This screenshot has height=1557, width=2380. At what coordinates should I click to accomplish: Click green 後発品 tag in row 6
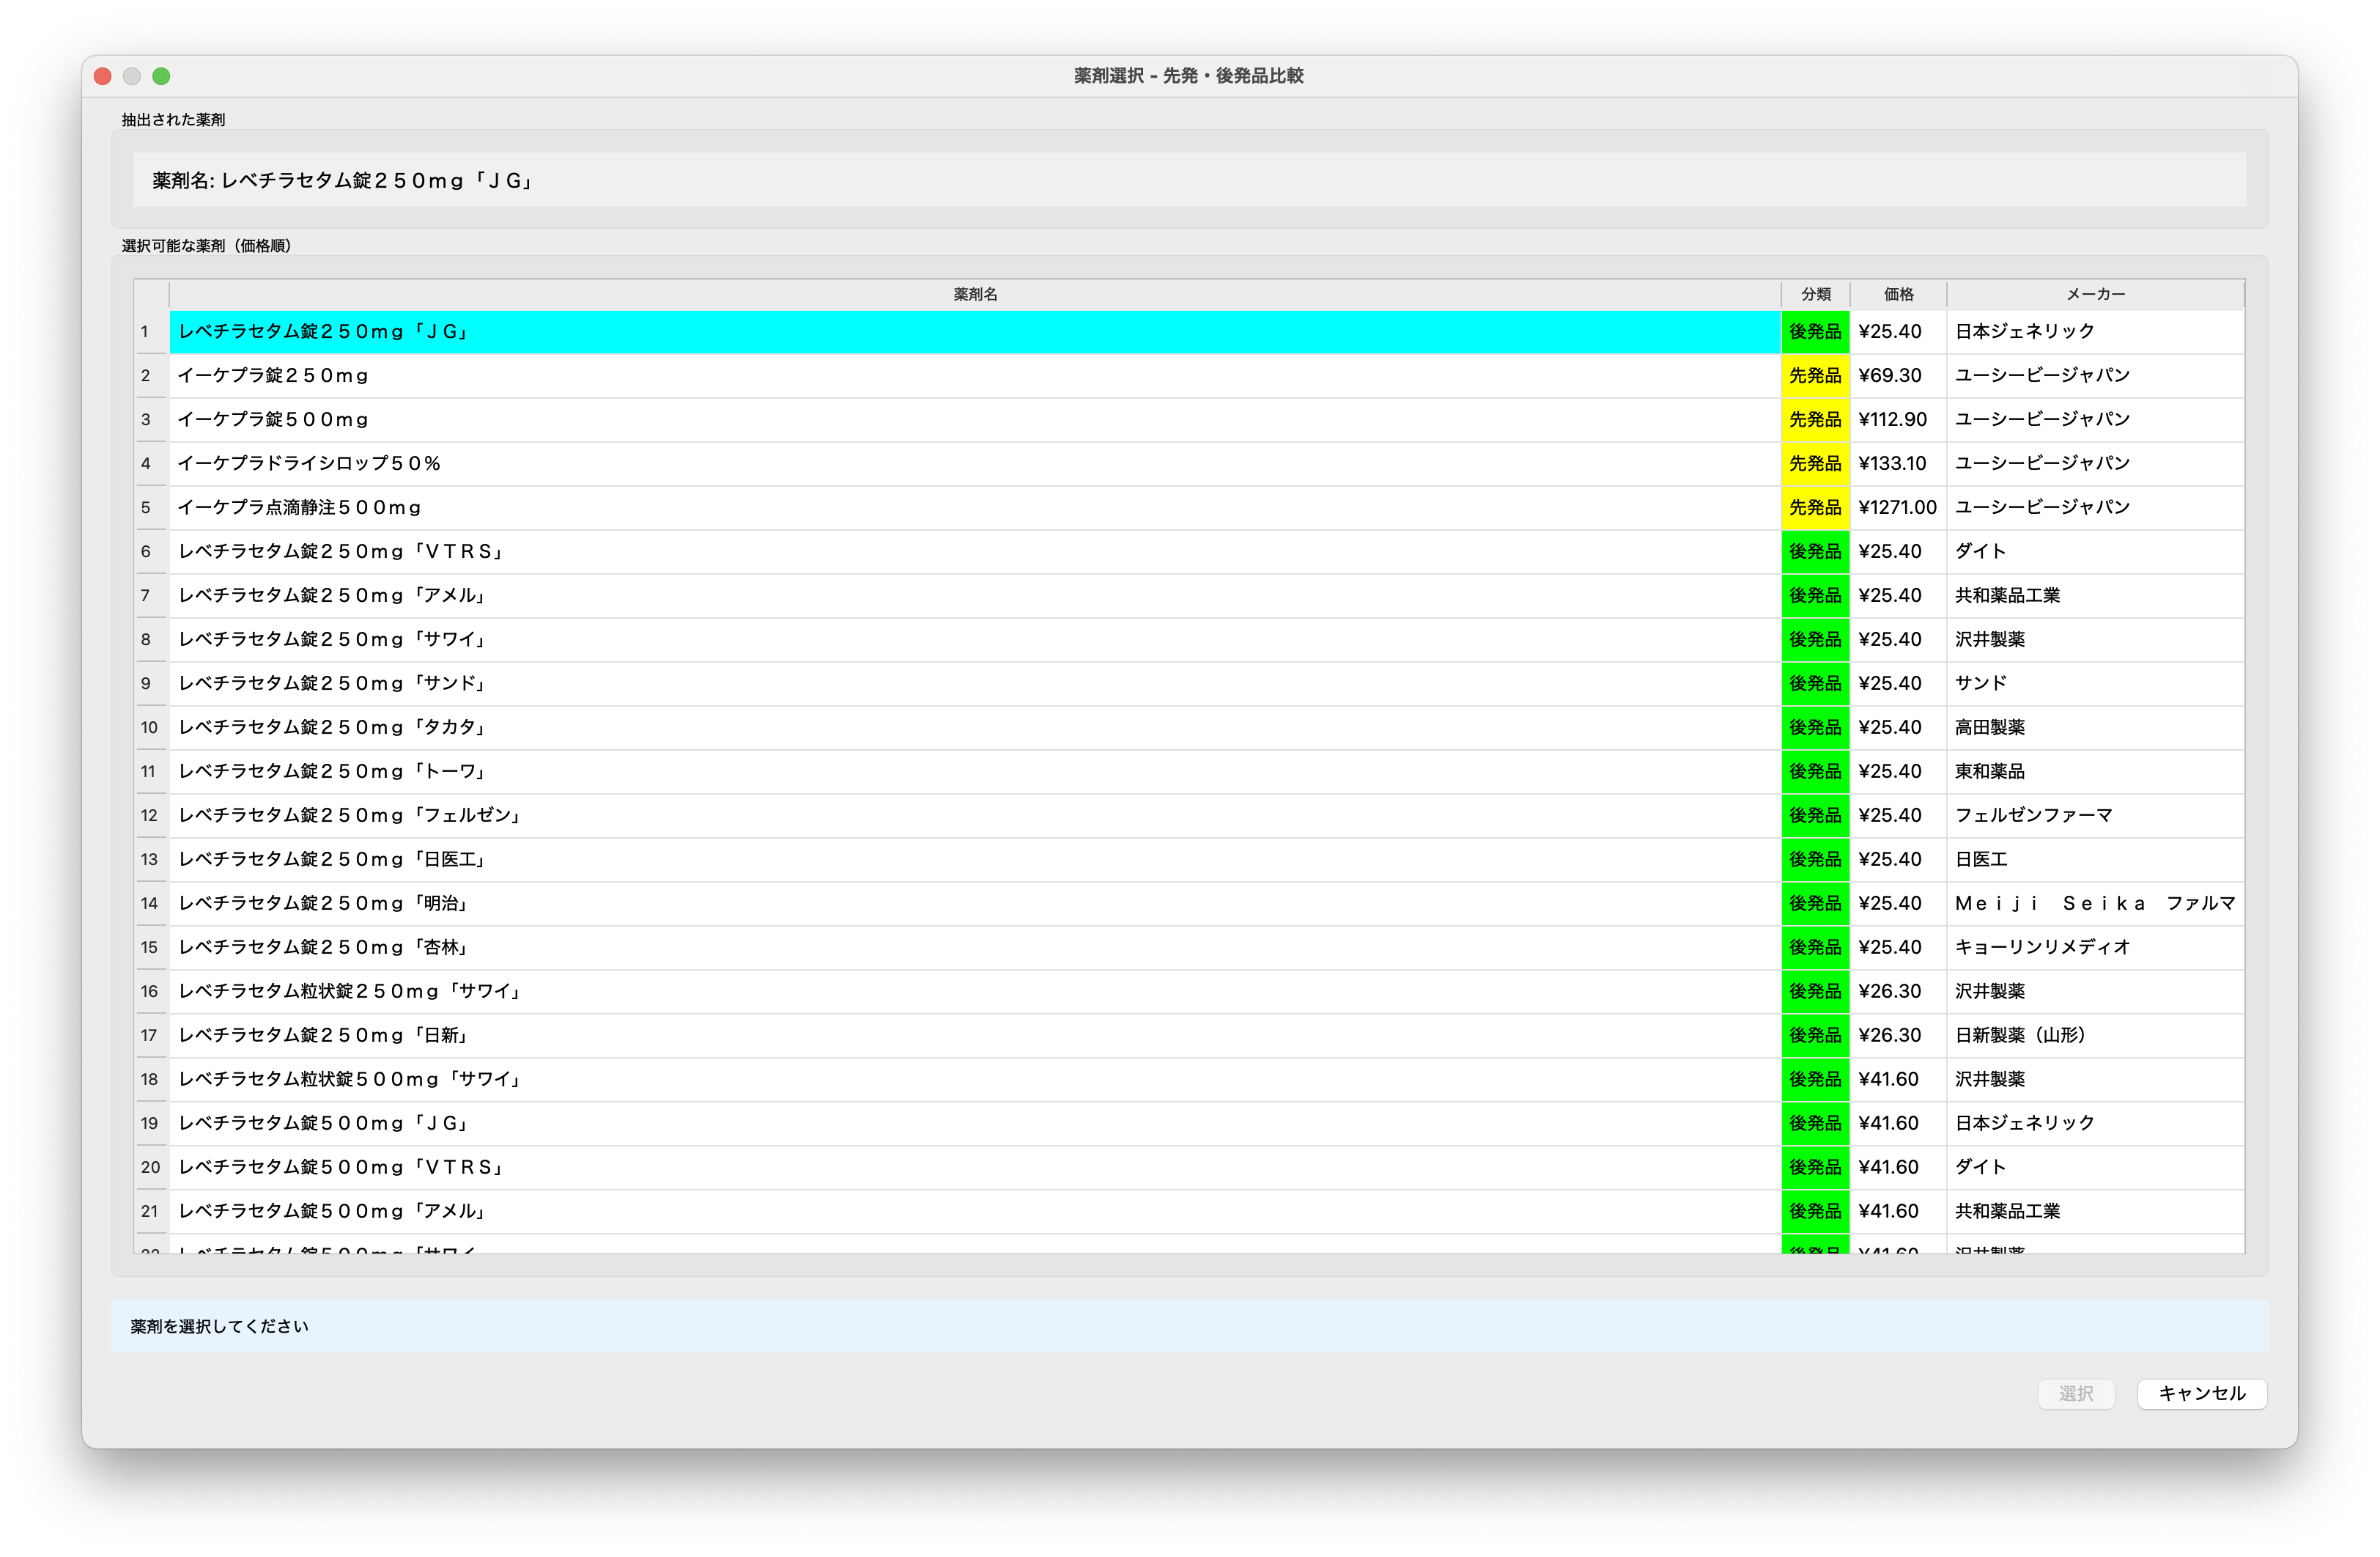(x=1814, y=551)
